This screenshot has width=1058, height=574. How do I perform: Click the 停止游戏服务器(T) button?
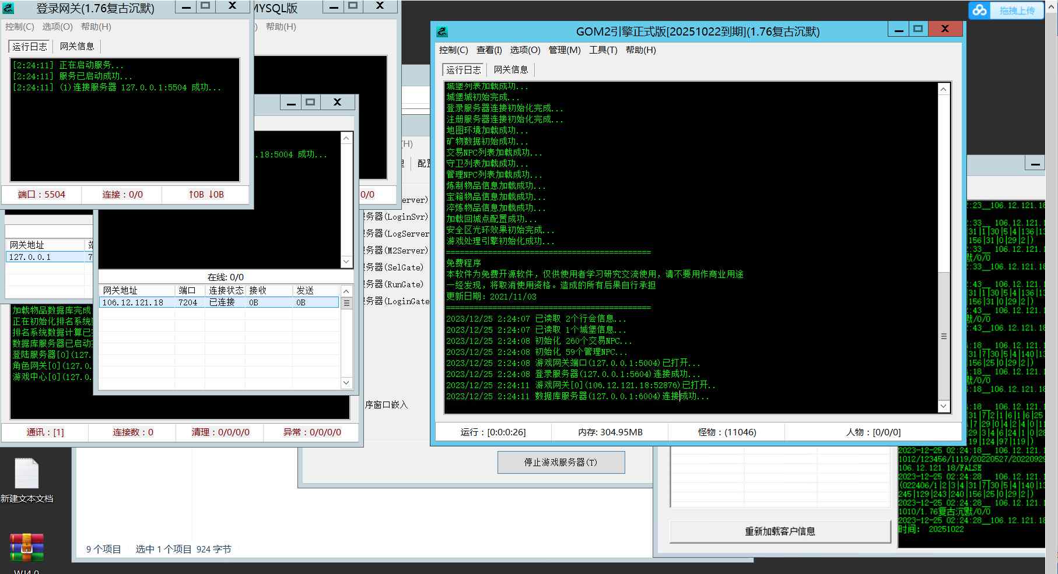(560, 462)
